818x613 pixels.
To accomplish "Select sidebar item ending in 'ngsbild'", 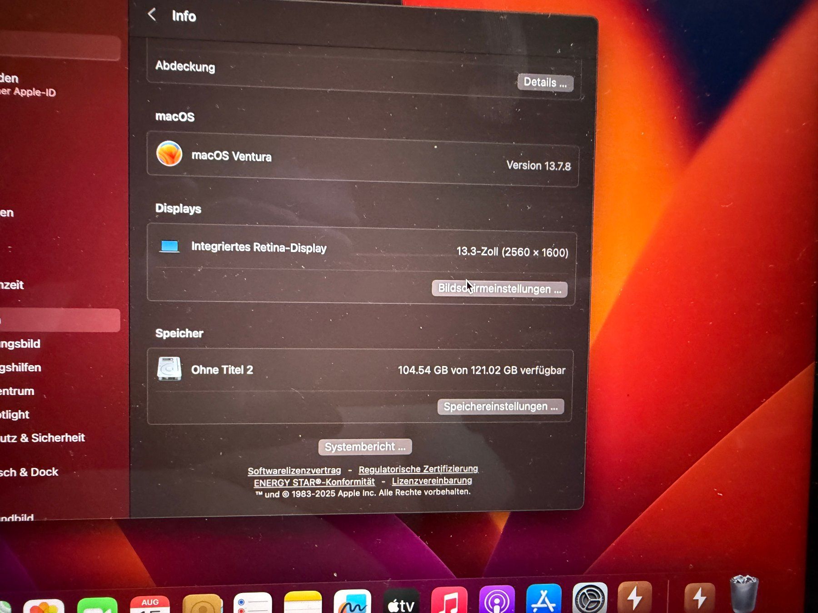I will click(20, 344).
